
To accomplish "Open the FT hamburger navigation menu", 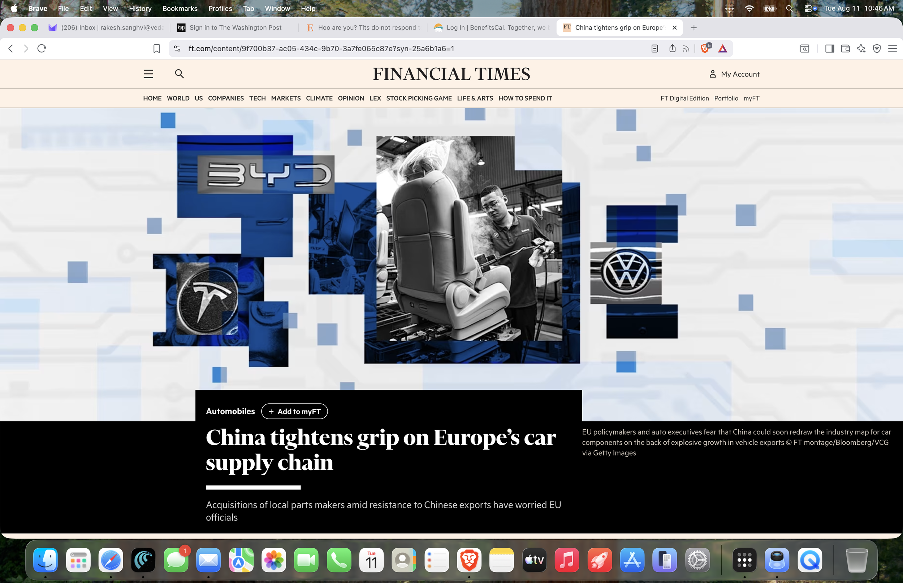I will (x=148, y=74).
